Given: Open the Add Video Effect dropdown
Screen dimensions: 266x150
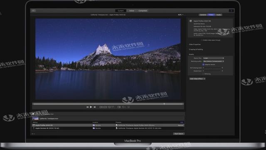Looking at the screenshot, I should tap(197, 79).
